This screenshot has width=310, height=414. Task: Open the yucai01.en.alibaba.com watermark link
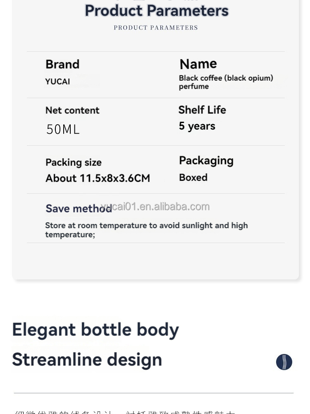155,207
